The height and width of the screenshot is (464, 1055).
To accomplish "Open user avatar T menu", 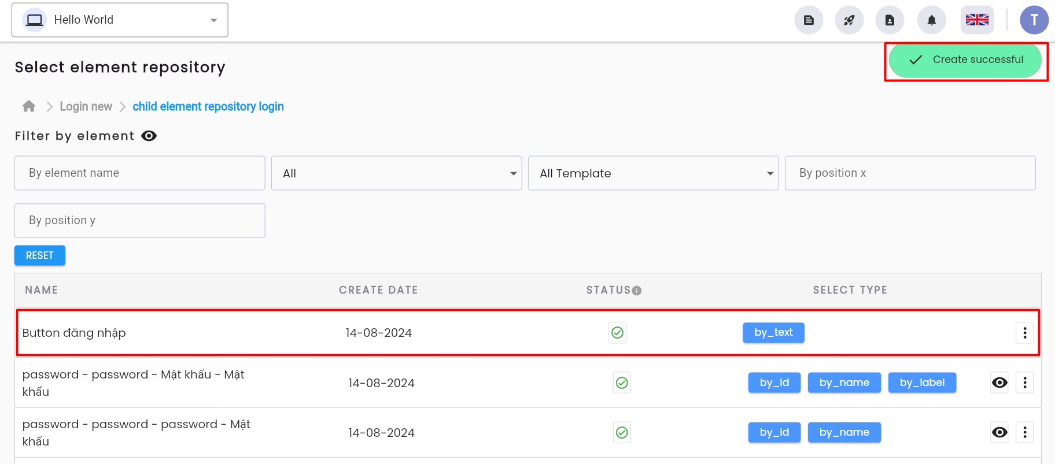I will [x=1034, y=20].
